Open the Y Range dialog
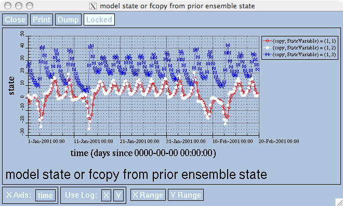This screenshot has height=206, width=343. (x=186, y=195)
